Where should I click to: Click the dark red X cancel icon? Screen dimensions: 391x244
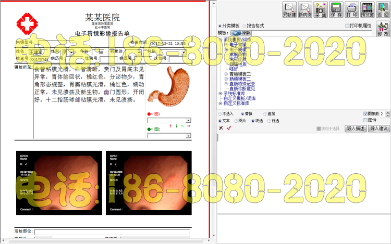221,128
